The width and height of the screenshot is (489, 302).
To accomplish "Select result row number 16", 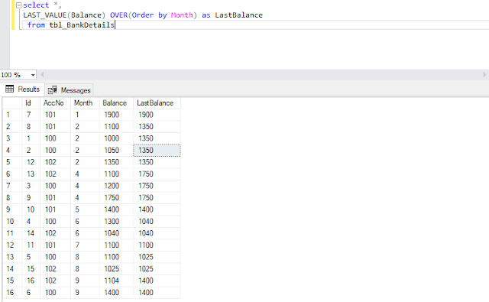I will pos(12,293).
